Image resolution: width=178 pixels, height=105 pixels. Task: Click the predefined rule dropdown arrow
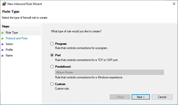pos(162,72)
